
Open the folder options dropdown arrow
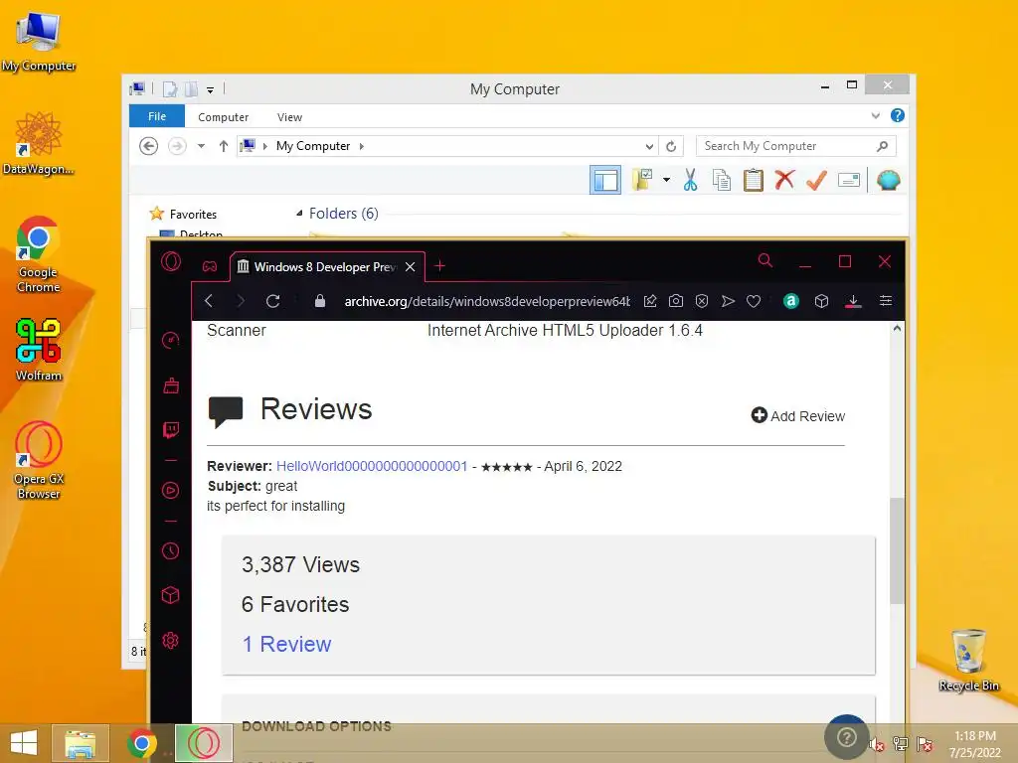pyautogui.click(x=666, y=180)
